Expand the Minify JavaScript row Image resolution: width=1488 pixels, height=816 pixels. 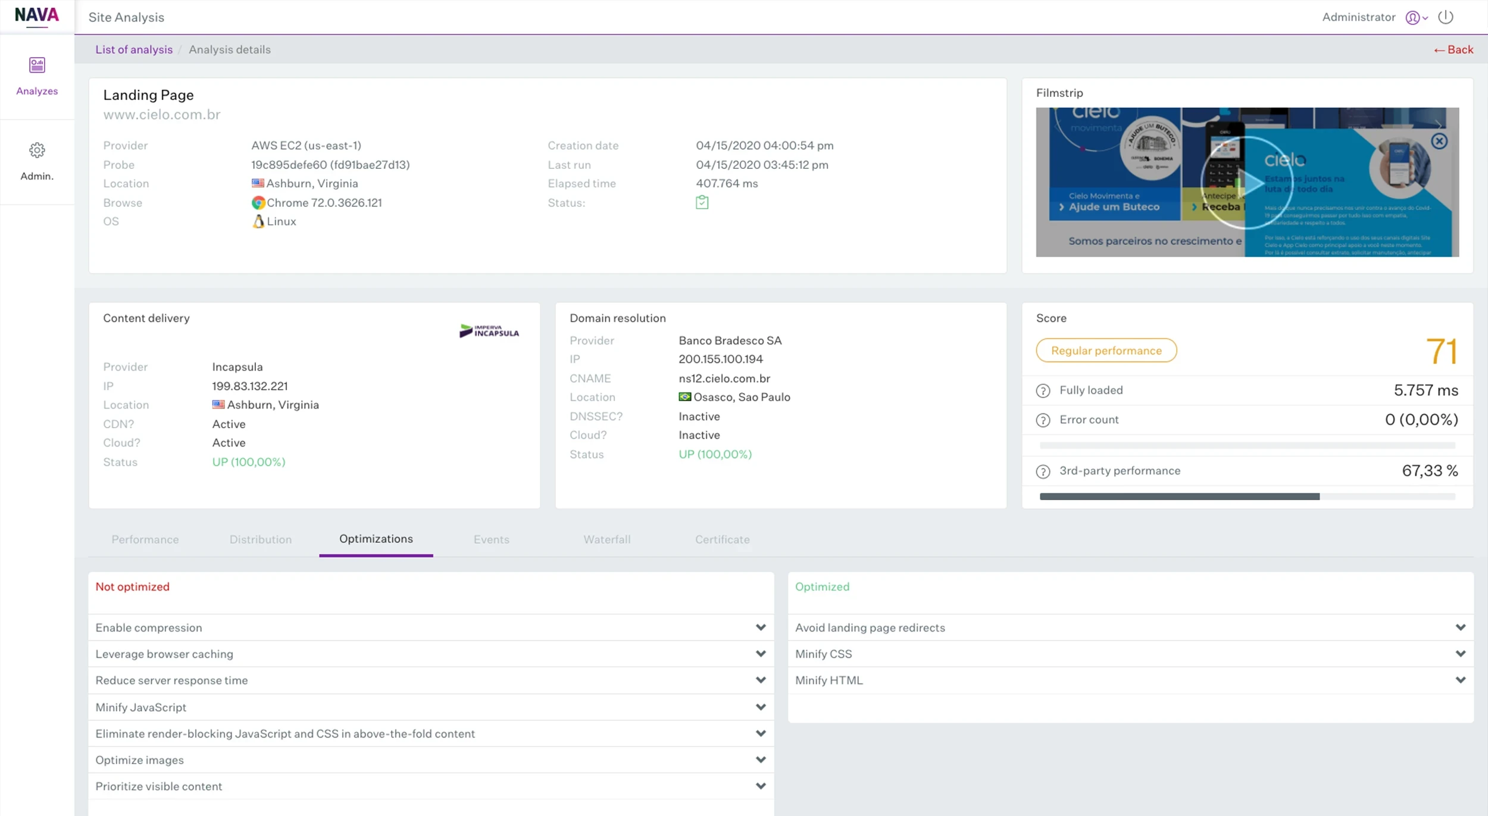[431, 707]
